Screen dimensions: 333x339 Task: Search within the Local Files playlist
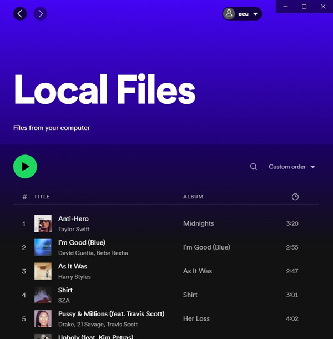[254, 167]
